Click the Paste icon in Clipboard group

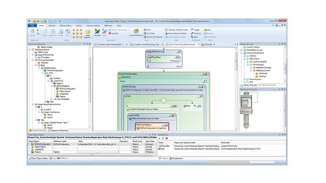(33, 32)
